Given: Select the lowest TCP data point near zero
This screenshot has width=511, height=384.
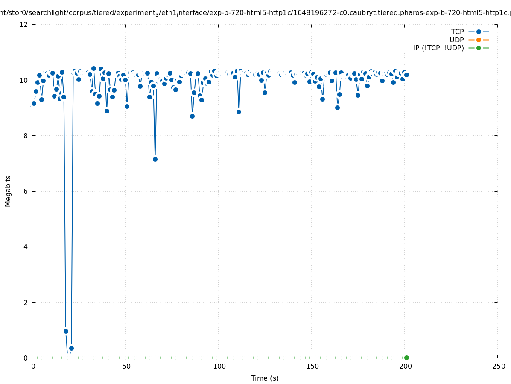Looking at the screenshot, I should pos(71,348).
